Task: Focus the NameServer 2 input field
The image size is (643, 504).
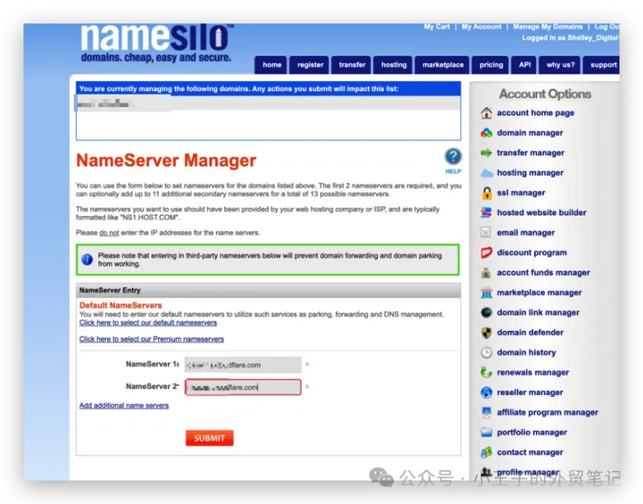Action: tap(243, 387)
